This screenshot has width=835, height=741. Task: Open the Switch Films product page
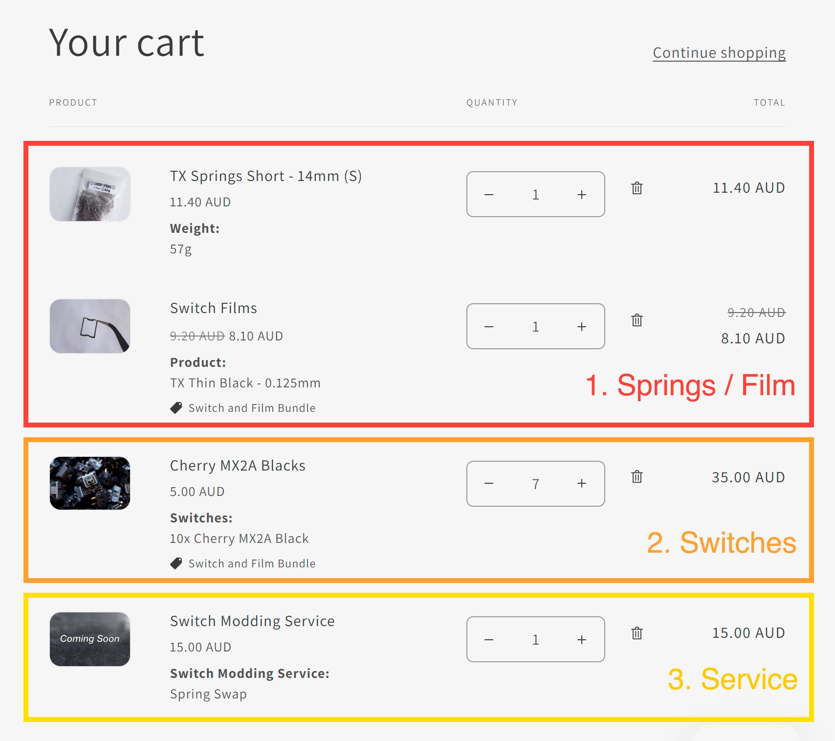[x=213, y=308]
